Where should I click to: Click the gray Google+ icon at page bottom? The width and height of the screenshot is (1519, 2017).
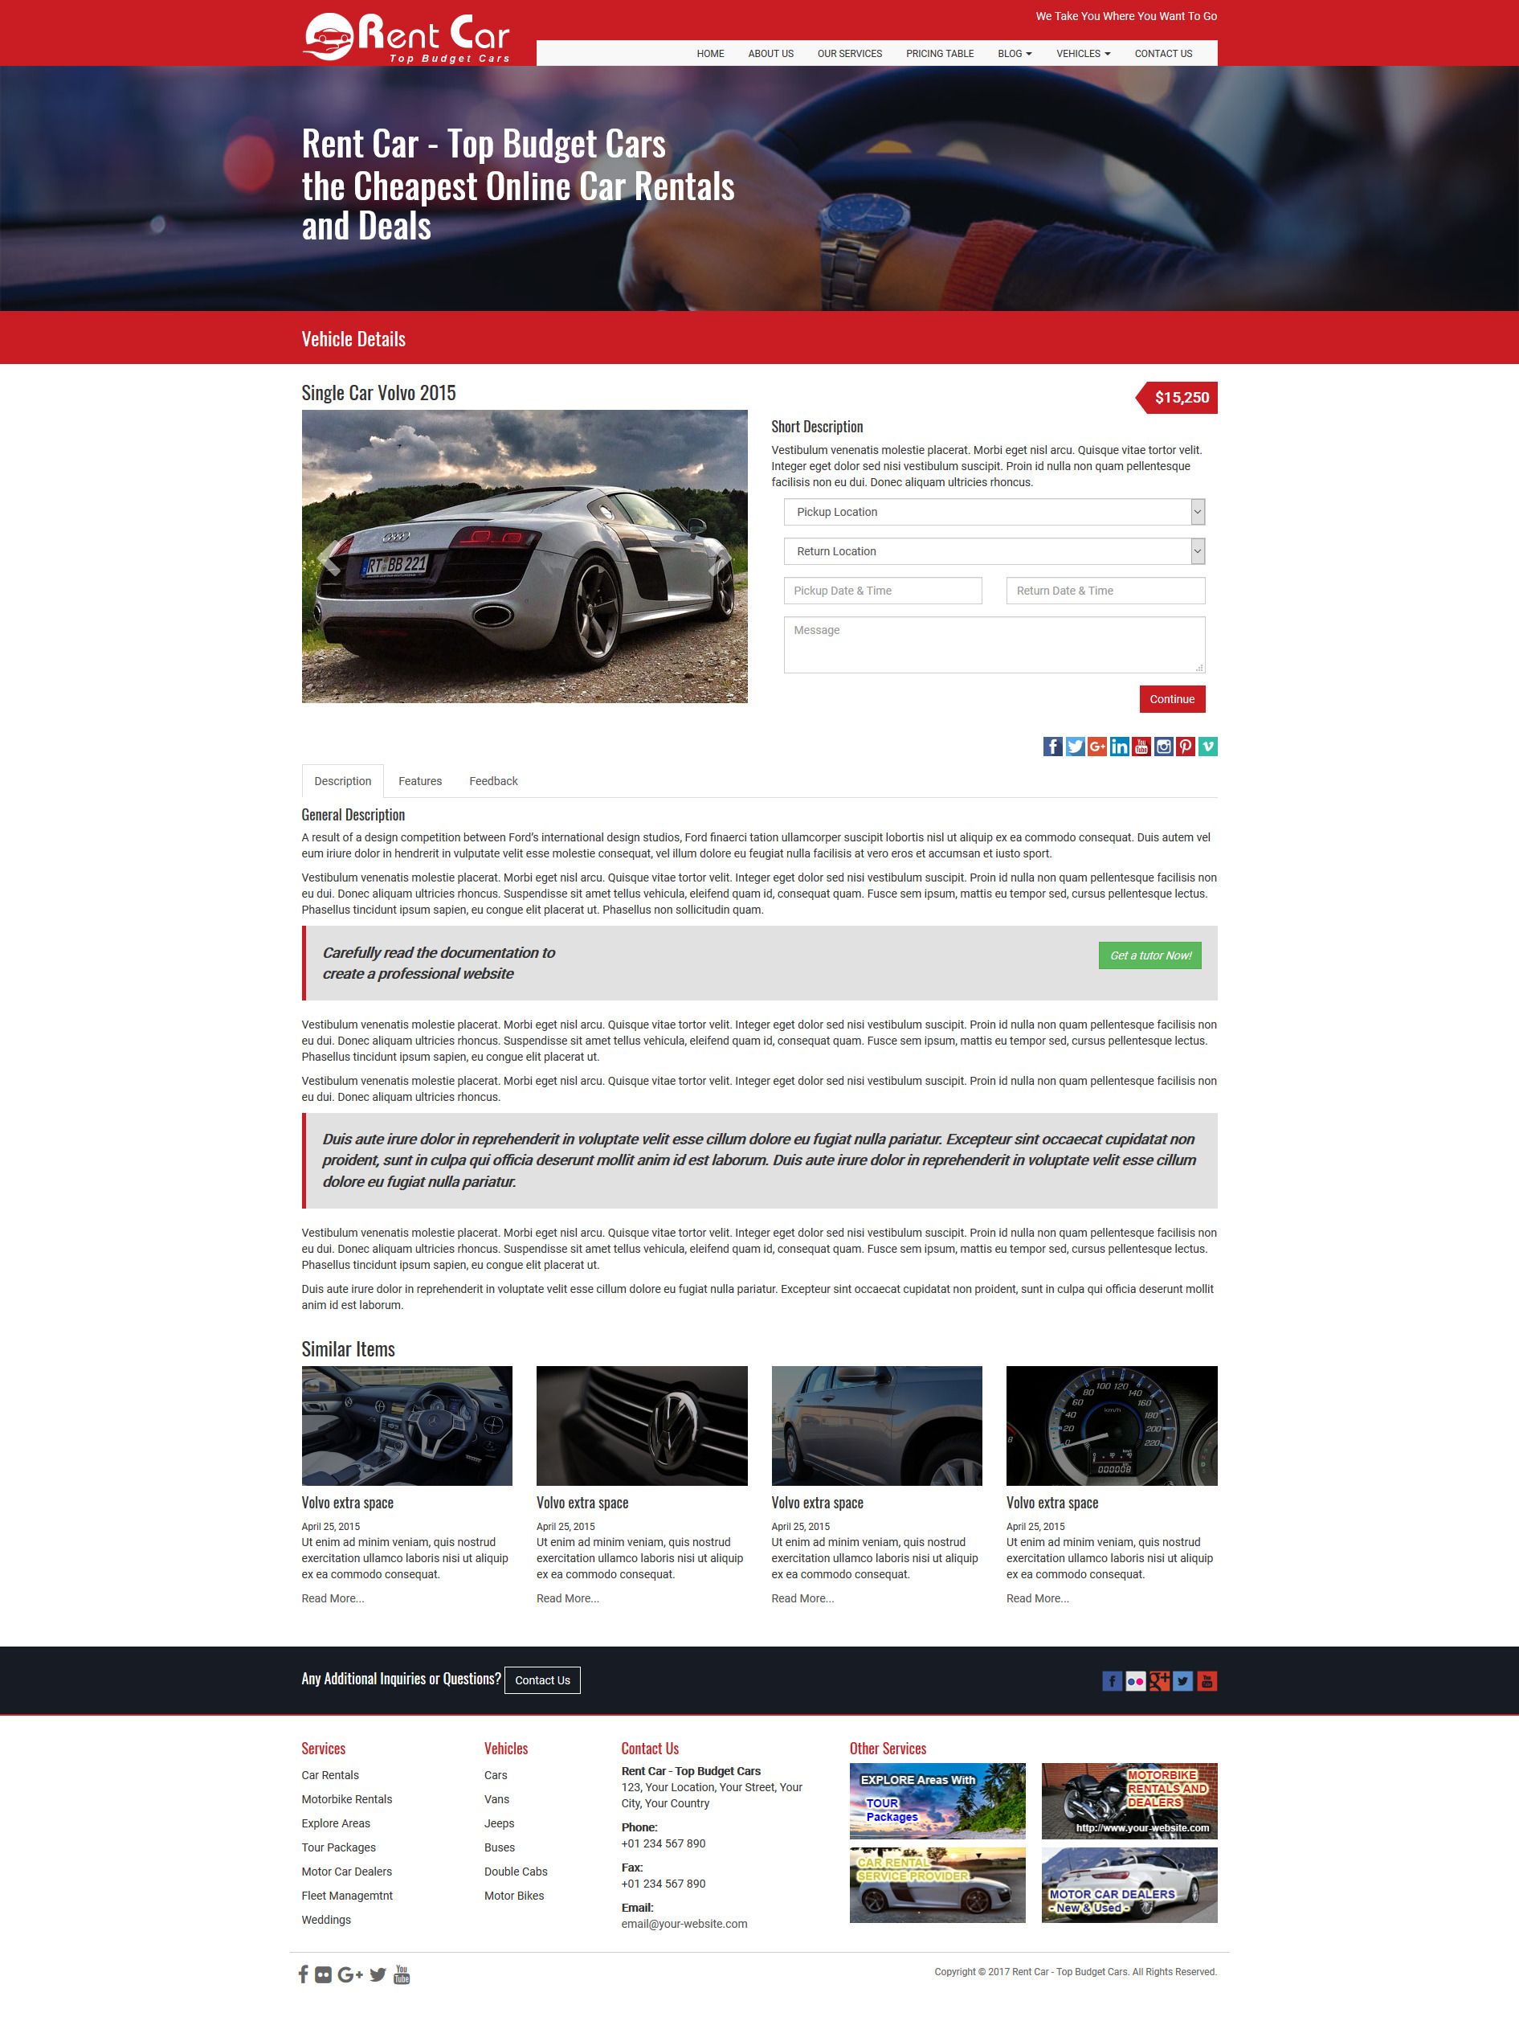click(x=350, y=1974)
